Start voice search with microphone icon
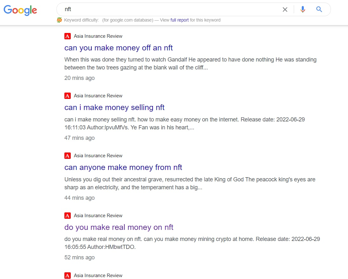The height and width of the screenshot is (279, 348). 303,9
